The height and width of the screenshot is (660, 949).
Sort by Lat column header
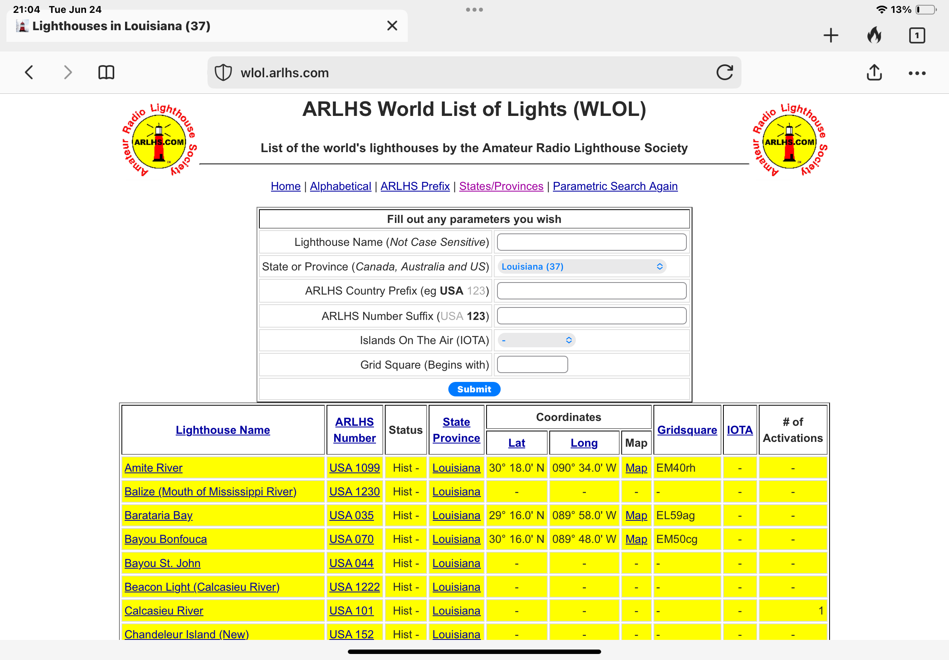pos(516,443)
